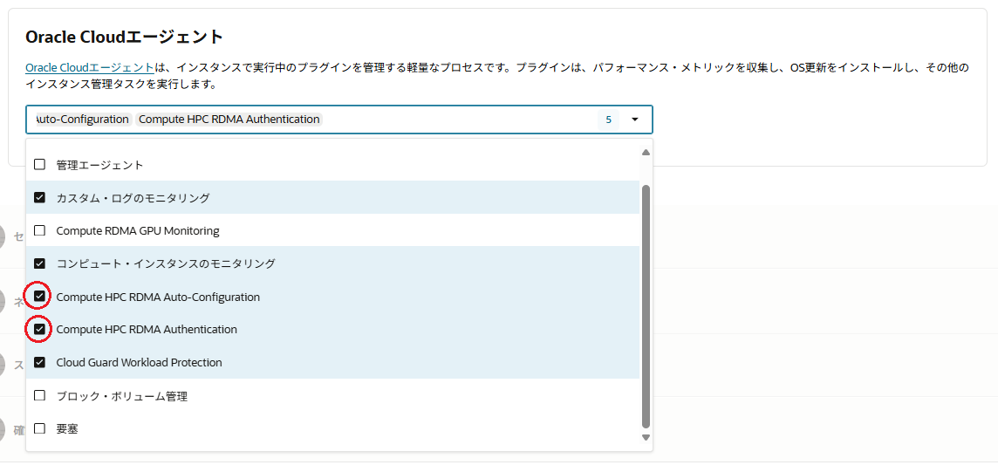The height and width of the screenshot is (465, 998).
Task: Check the 管理エージェント checkbox
Action: pyautogui.click(x=39, y=165)
